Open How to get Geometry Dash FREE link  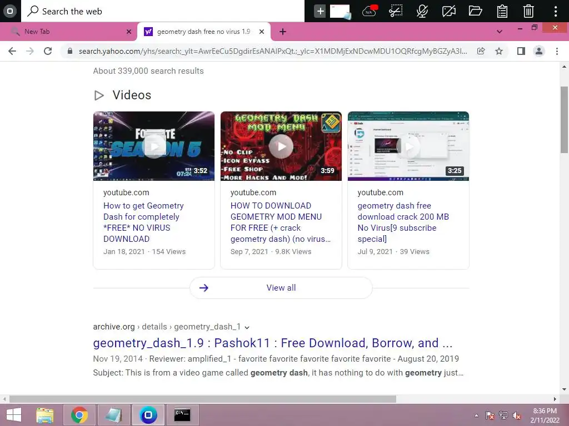coord(143,222)
